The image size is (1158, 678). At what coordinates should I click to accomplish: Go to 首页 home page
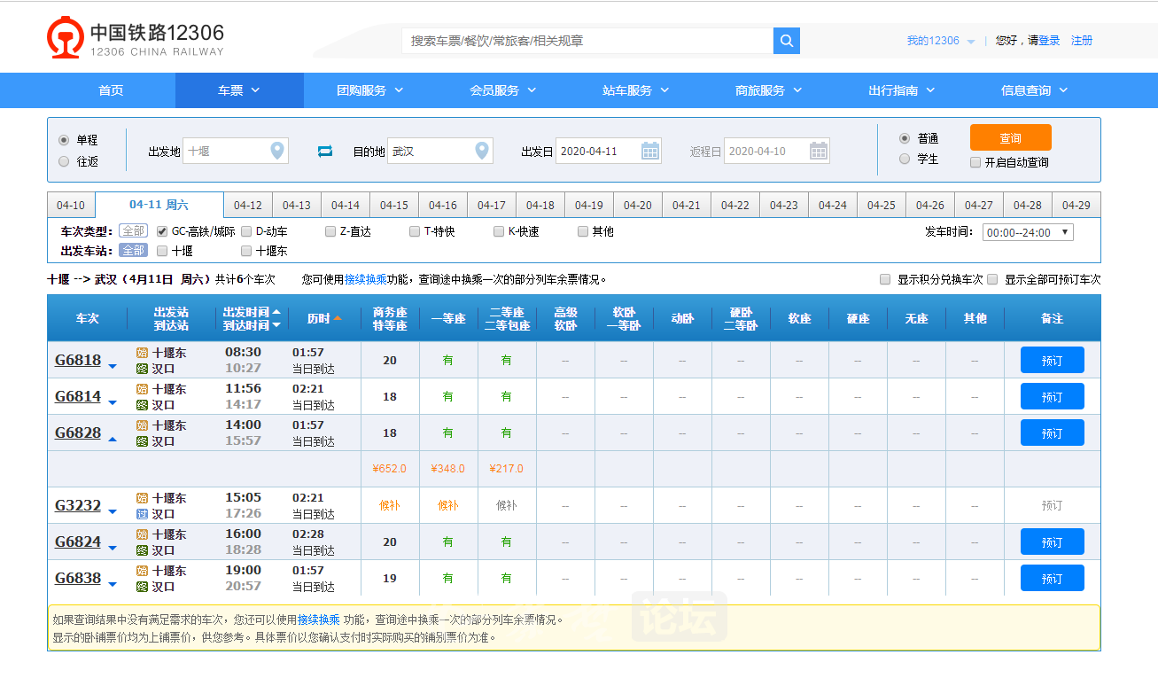(x=111, y=90)
